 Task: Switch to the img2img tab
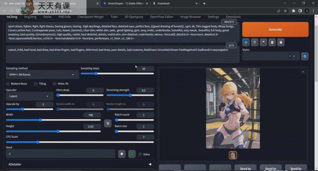30,17
